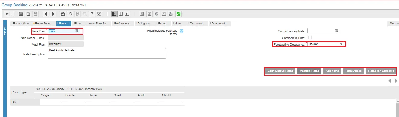Click the Complimentary Rate input field
399x117 pixels.
(x=323, y=31)
